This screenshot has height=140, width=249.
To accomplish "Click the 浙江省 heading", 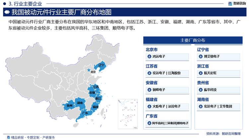I will coord(203,66).
